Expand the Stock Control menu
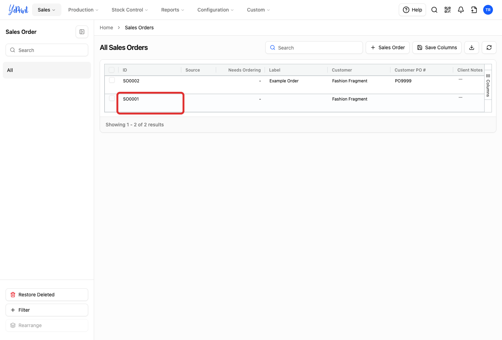Screen dimensions: 502x340 point(130,10)
